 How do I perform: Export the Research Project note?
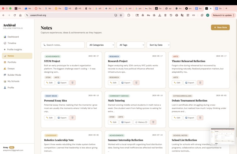coord(126,83)
